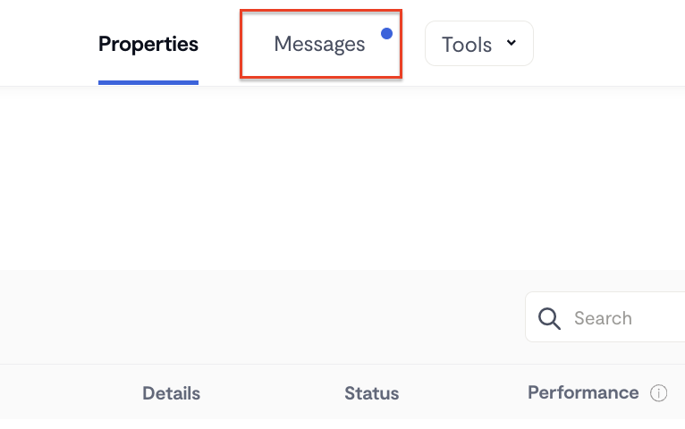Viewport: 685px width, 429px height.
Task: Select the Tools button label
Action: [467, 45]
